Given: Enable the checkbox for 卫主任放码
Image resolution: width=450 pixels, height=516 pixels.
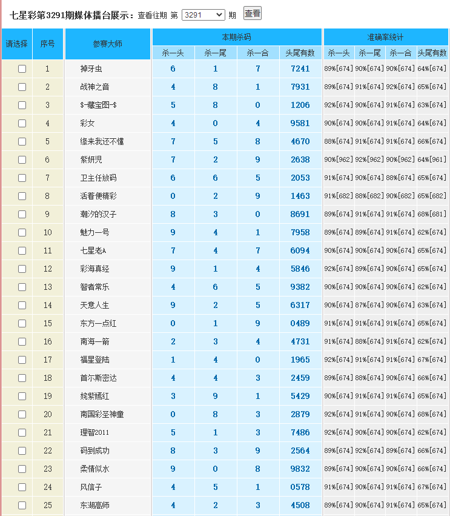Looking at the screenshot, I should (x=22, y=178).
